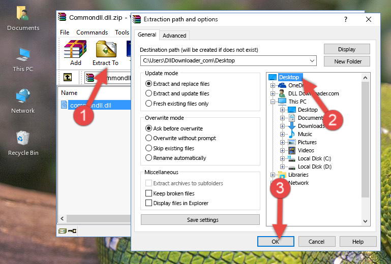Select the Pictures folder in tree
Viewport: 391px width, 264px height.
tap(307, 142)
